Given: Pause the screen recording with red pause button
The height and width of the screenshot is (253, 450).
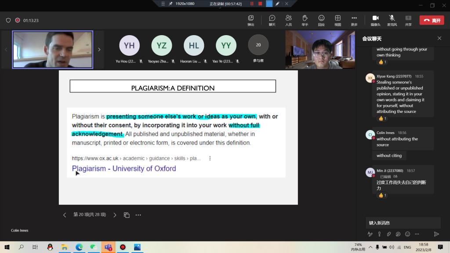Looking at the screenshot, I should pos(252,4).
